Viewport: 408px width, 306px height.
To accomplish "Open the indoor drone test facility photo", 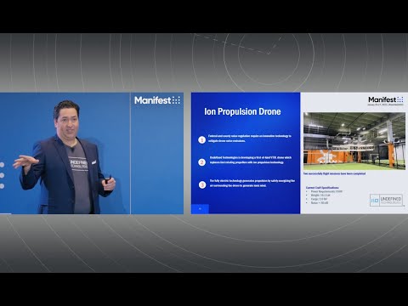I will click(354, 141).
